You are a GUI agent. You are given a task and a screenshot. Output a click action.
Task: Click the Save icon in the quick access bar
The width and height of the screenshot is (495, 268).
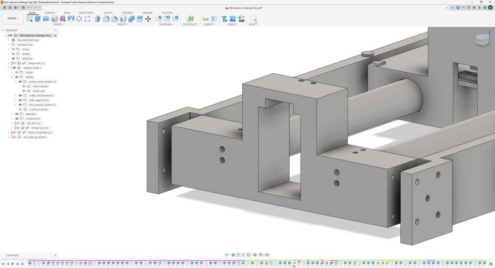pos(23,8)
